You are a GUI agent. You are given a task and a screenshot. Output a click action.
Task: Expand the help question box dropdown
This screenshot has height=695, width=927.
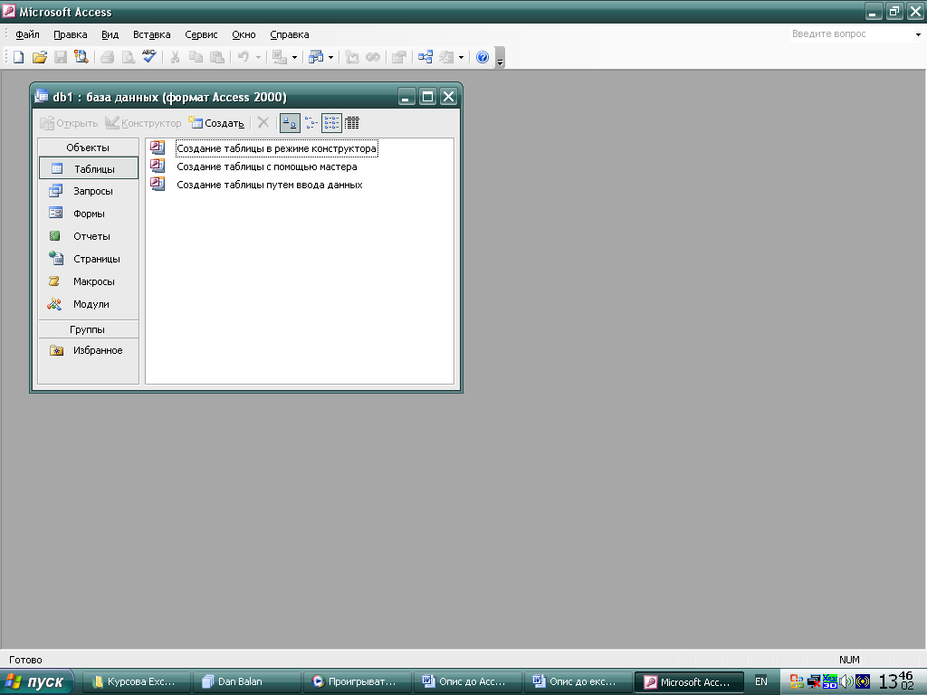click(918, 34)
